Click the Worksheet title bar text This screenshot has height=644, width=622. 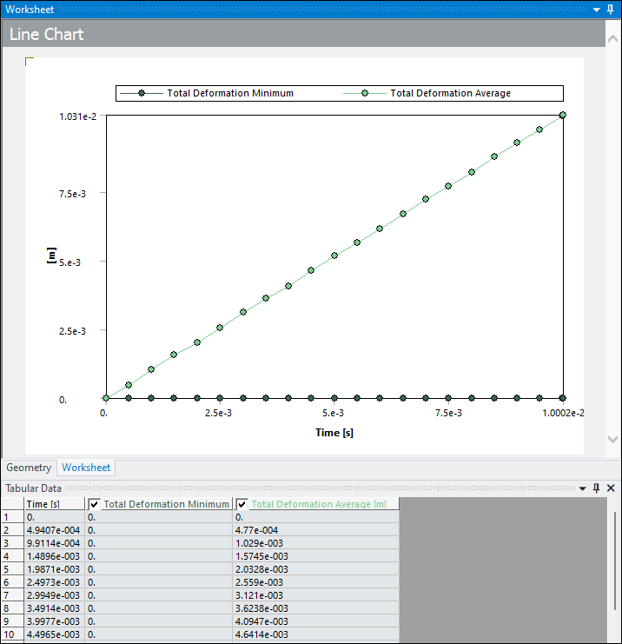click(30, 10)
